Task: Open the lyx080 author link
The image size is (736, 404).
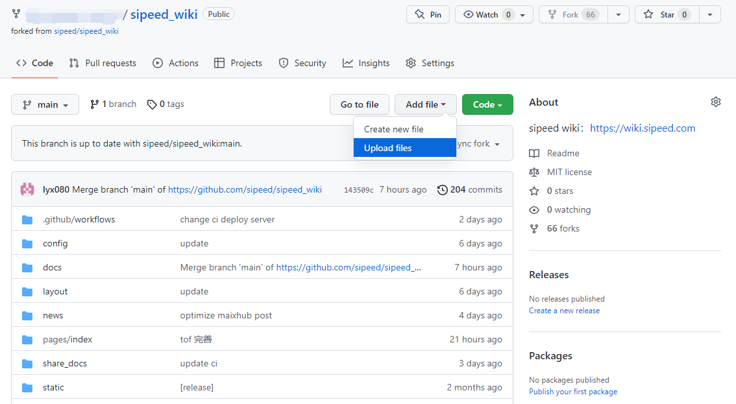Action: click(x=56, y=189)
